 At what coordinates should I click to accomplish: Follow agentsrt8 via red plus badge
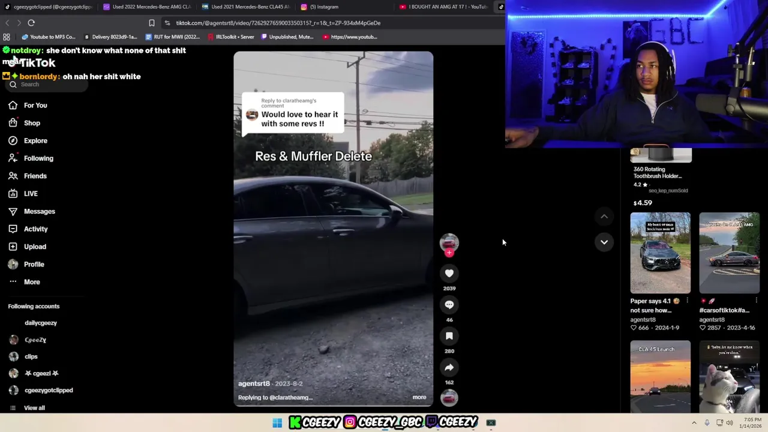click(x=449, y=253)
